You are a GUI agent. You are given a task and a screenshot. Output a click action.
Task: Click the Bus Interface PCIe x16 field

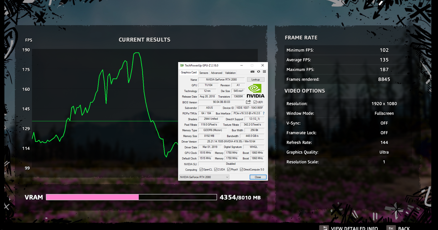(246, 113)
